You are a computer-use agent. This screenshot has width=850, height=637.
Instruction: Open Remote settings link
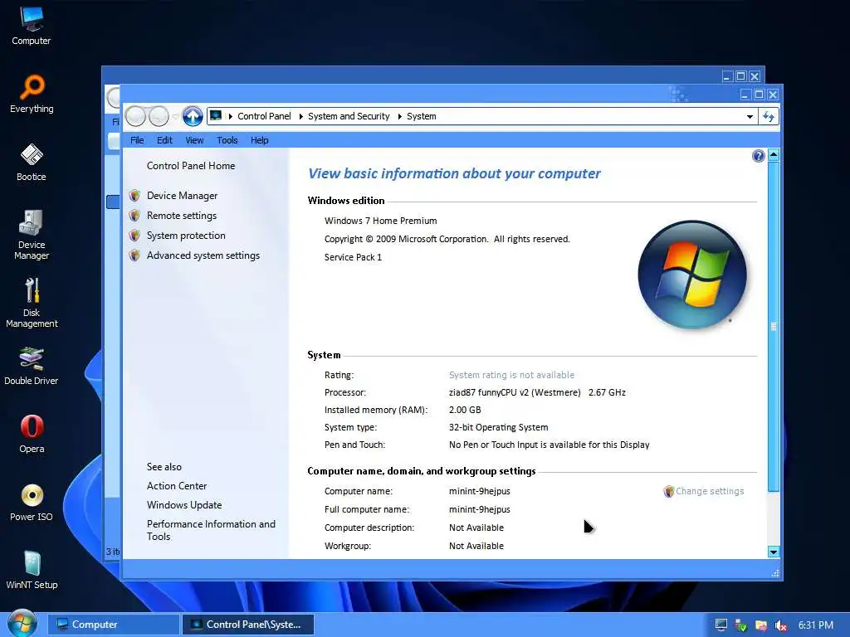[182, 216]
